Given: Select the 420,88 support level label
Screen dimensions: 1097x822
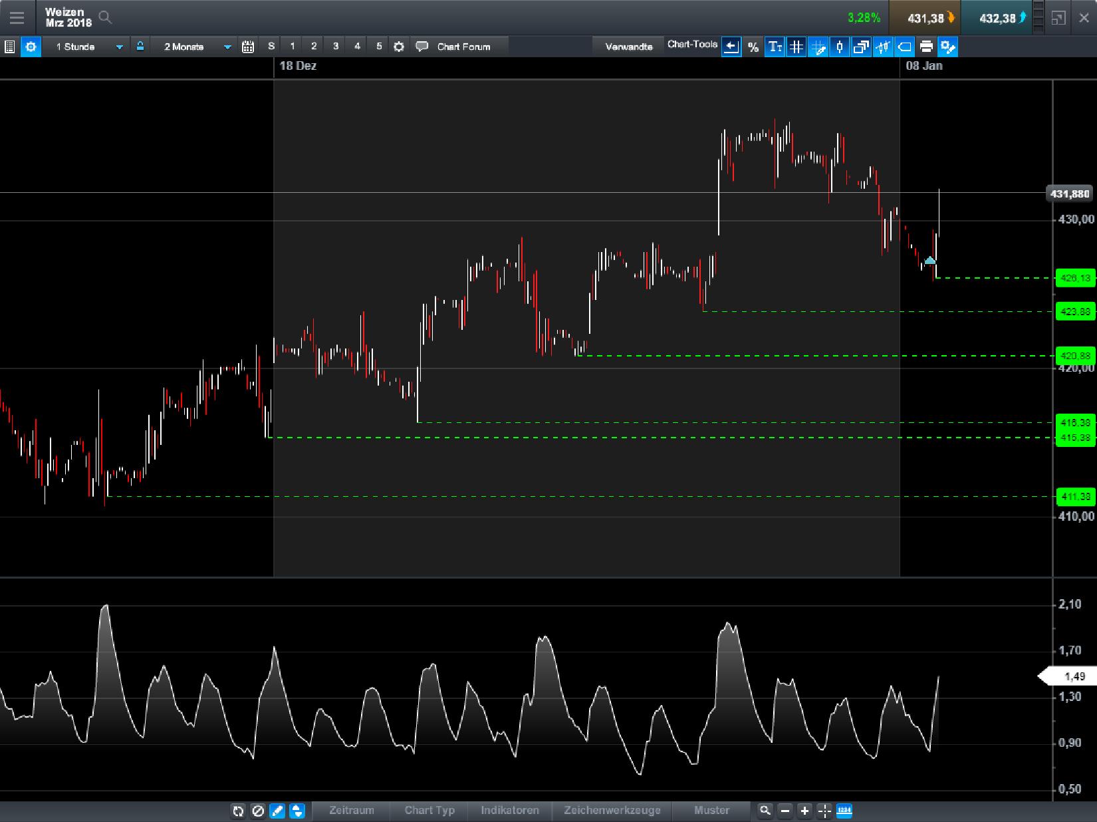Looking at the screenshot, I should (1075, 356).
